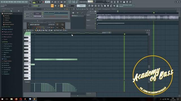Select the pencil draw tool in piano roll
This screenshot has width=181, height=101.
click(x=36, y=31)
